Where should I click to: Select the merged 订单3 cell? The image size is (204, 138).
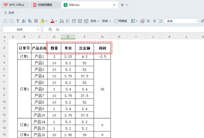24,125
